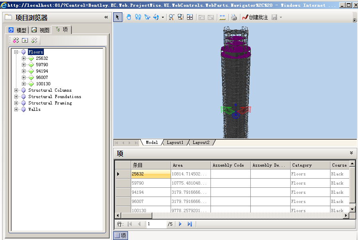Switch to the Layout1 tab

coord(175,142)
